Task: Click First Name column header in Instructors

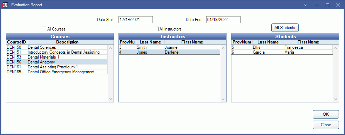Action: pos(192,42)
